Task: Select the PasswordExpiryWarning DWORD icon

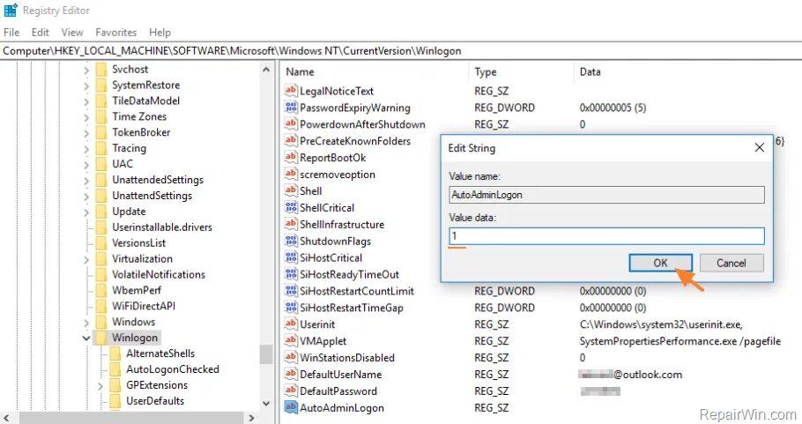Action: click(x=291, y=108)
